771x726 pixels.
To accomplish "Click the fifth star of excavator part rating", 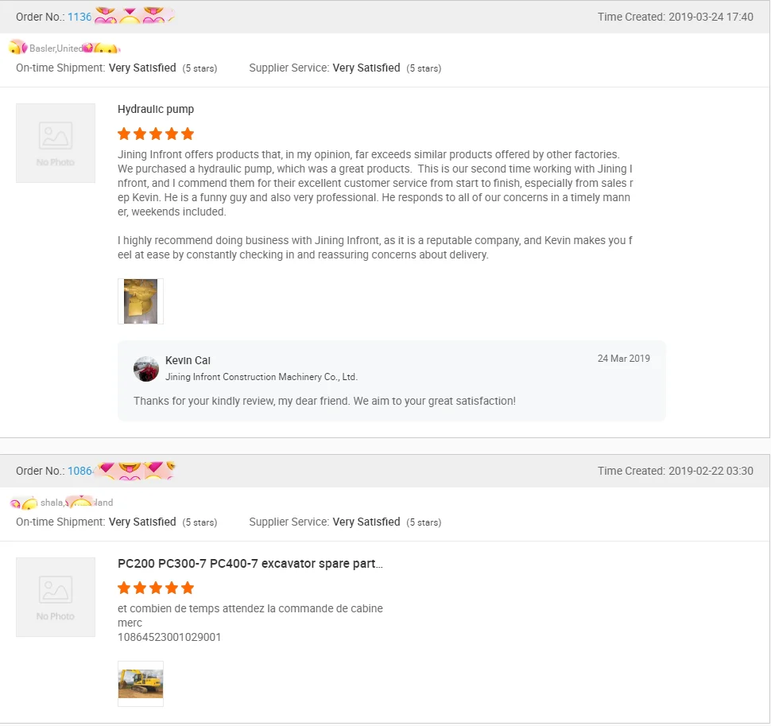I will pos(188,588).
